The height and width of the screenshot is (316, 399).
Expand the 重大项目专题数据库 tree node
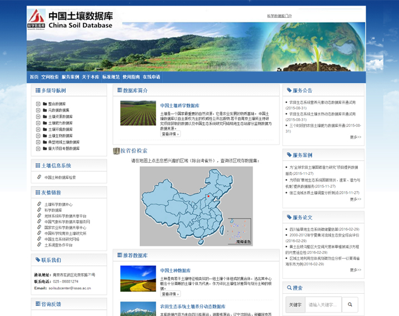(38, 148)
